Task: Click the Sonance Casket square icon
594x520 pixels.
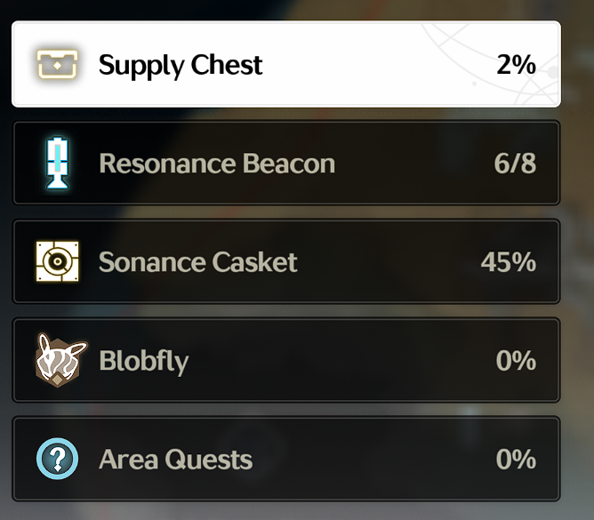Action: (57, 261)
